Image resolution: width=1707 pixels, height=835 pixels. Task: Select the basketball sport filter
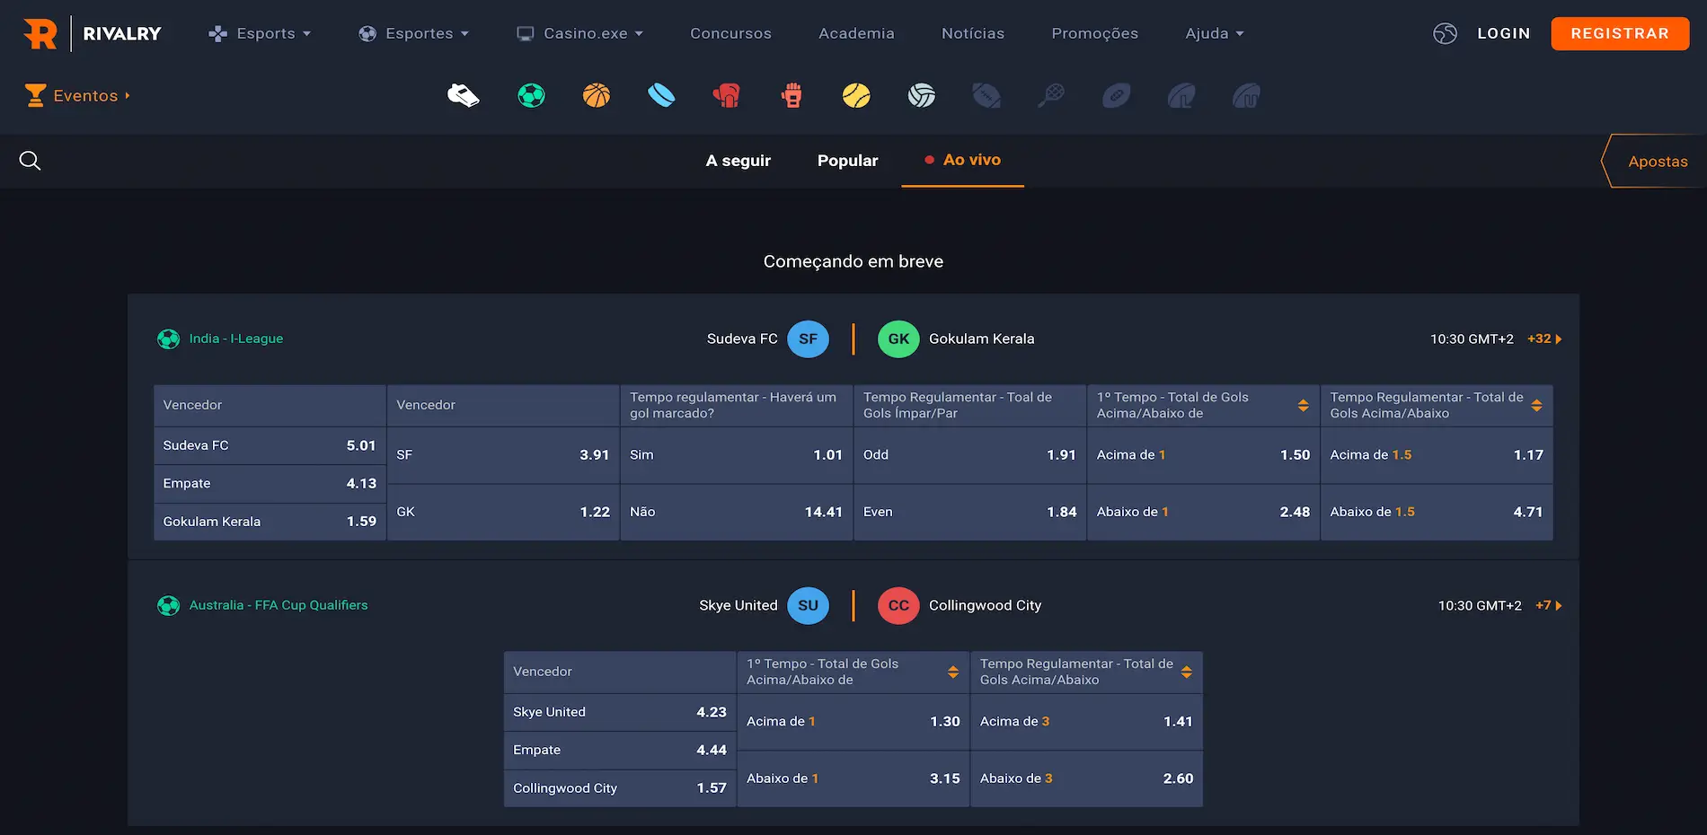[597, 95]
